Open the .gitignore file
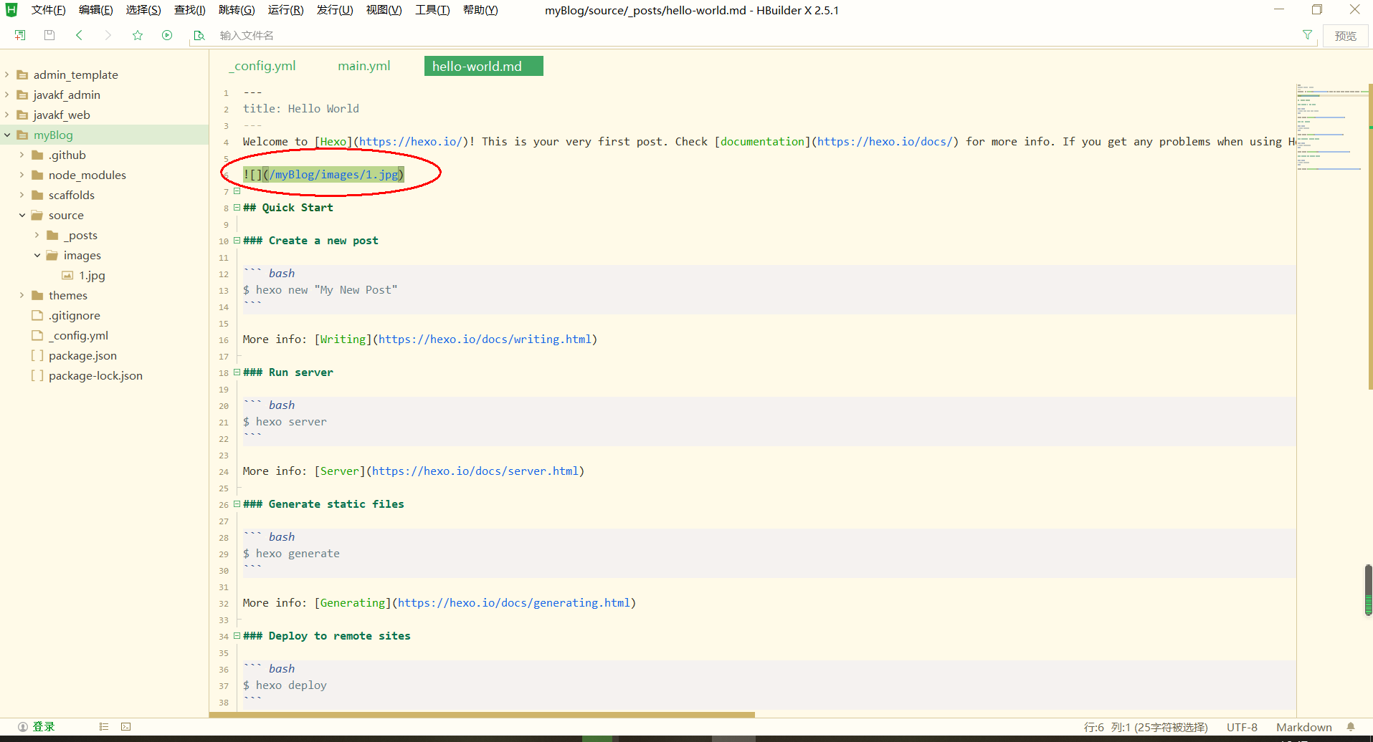 75,315
